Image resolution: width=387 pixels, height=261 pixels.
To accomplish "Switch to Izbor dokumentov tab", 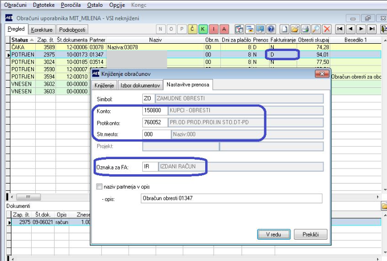I will [x=140, y=85].
